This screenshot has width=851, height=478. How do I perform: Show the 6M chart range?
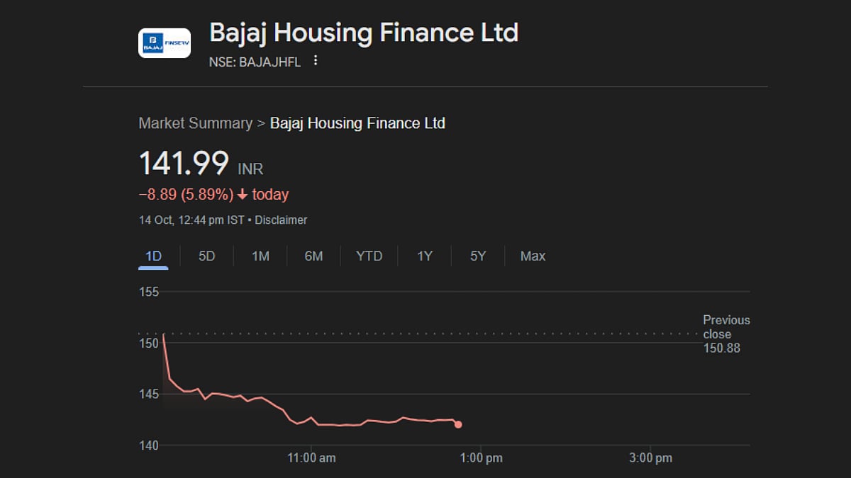tap(313, 256)
